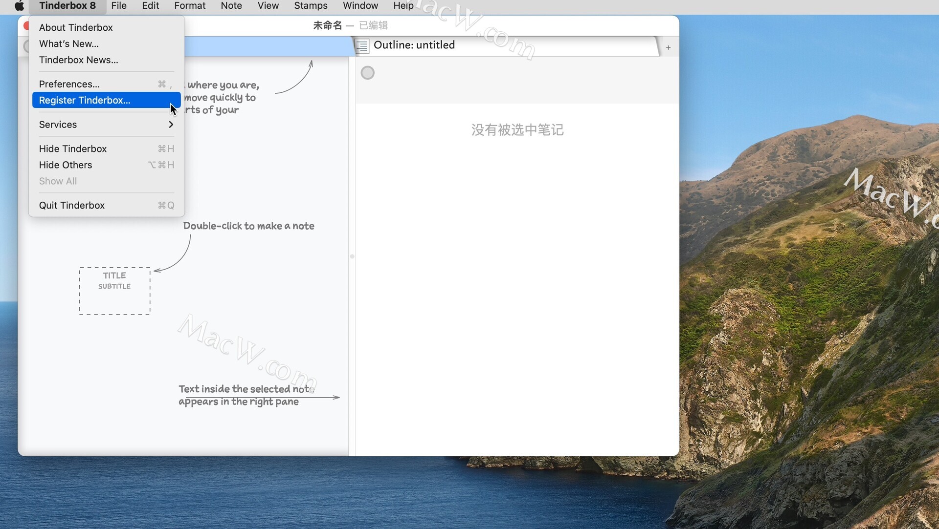Choose About Tinderbox
This screenshot has height=529, width=939.
pos(106,27)
